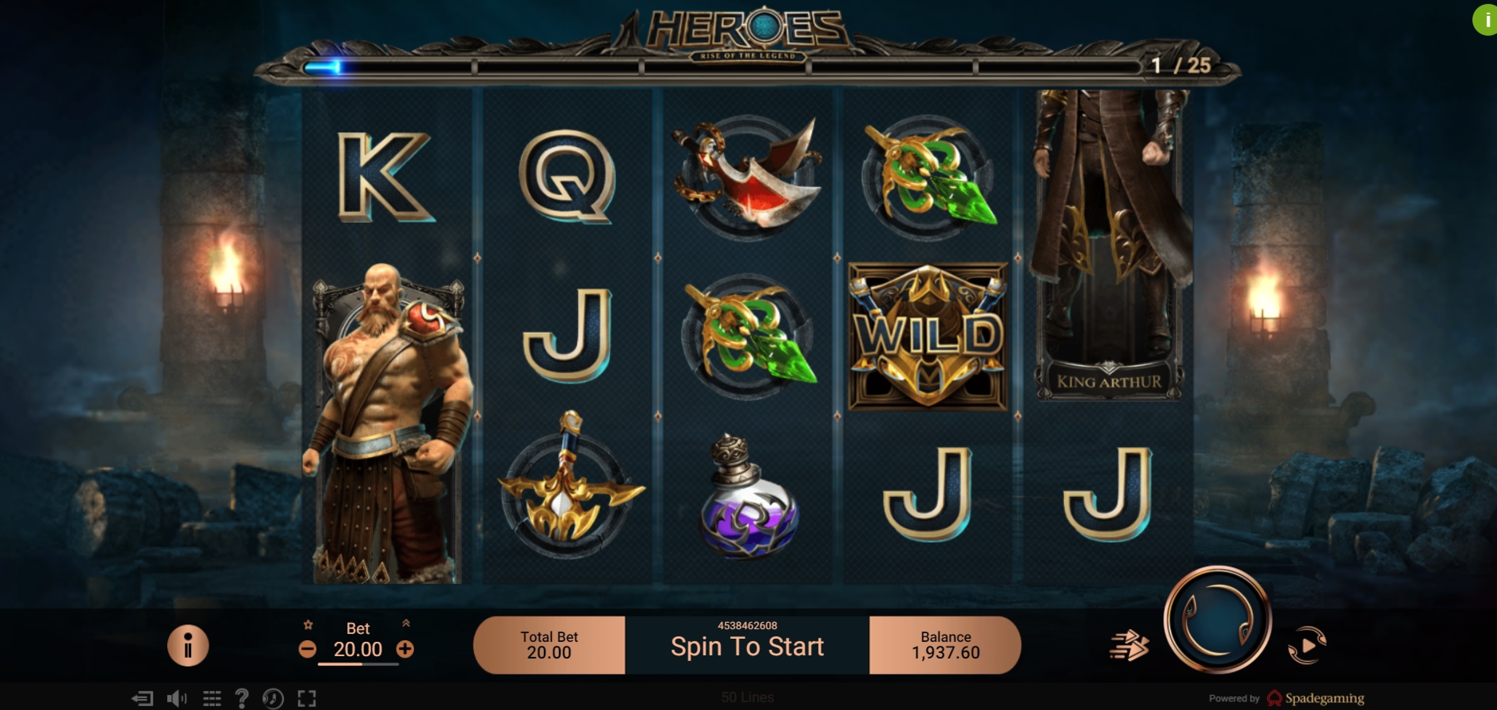This screenshot has height=710, width=1497.
Task: Enable turbo spin with arrows icon
Action: (1129, 645)
